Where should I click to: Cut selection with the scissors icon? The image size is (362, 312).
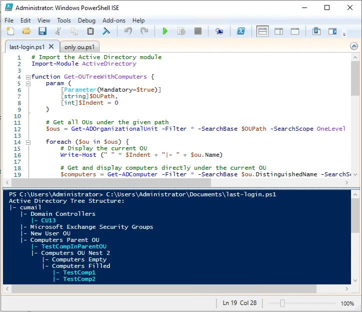[58, 31]
